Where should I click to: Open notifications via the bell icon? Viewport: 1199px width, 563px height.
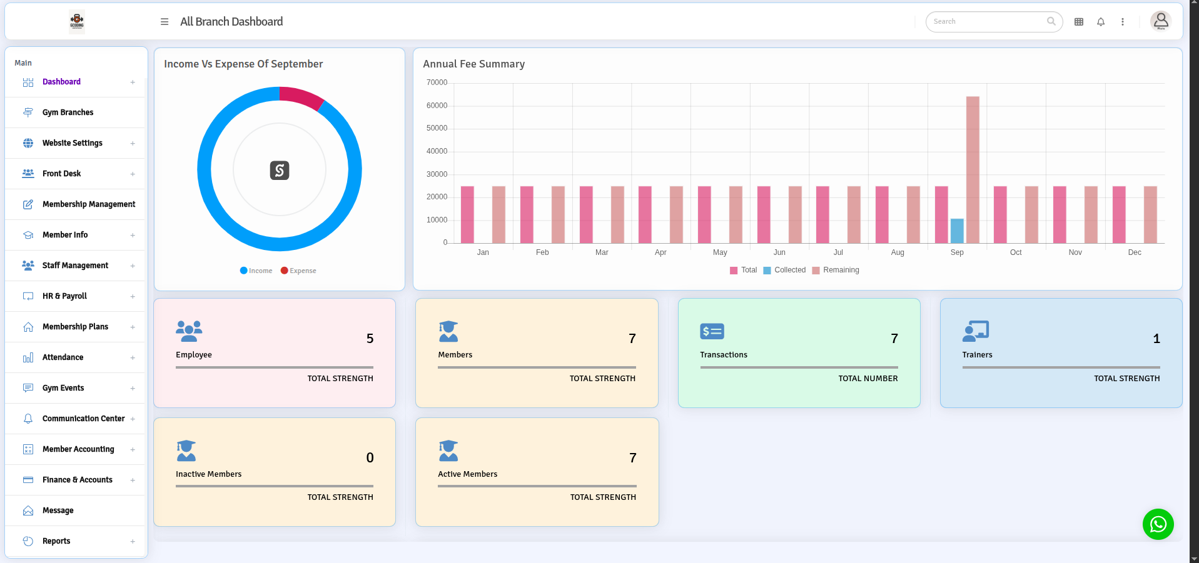pyautogui.click(x=1100, y=21)
